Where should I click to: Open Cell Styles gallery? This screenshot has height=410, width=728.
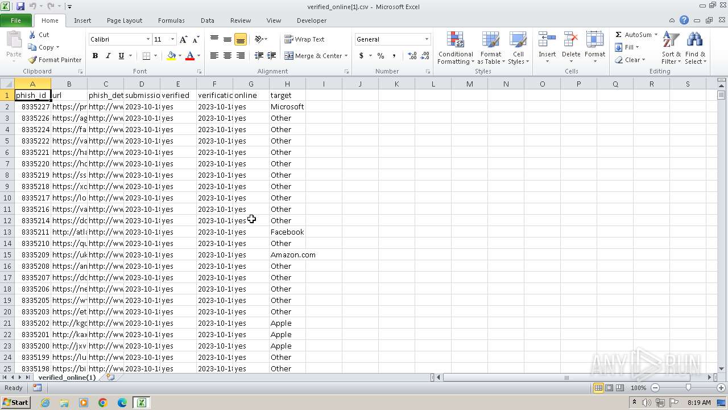[x=518, y=48]
